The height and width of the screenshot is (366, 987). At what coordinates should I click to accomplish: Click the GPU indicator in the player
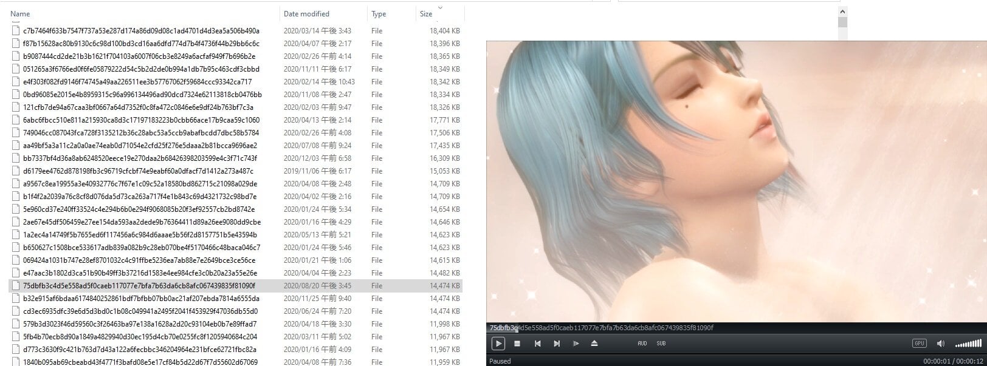coord(920,344)
